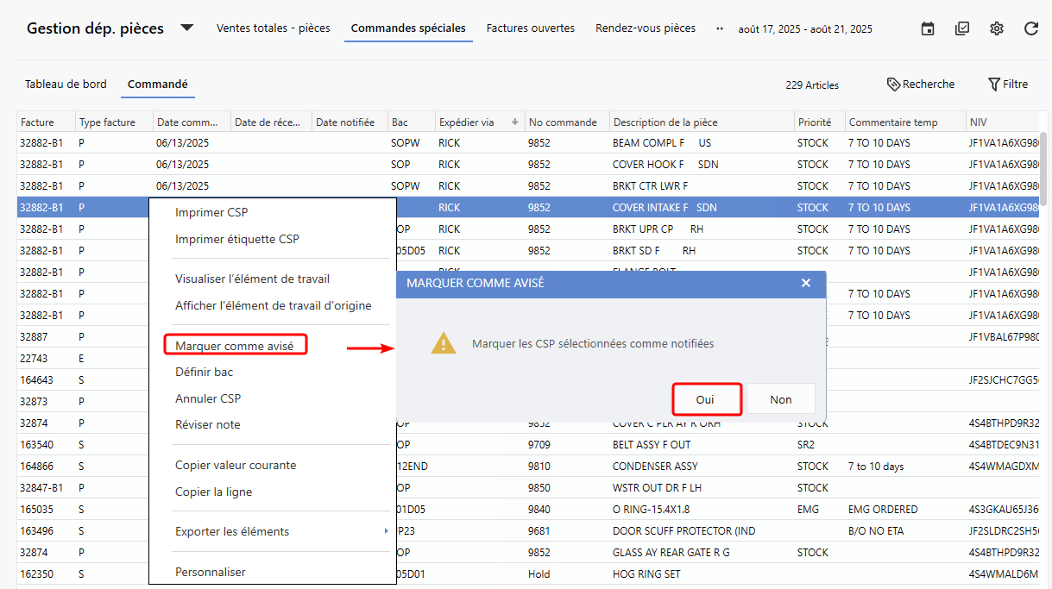1052x589 pixels.
Task: Close the Marquer comme avisé dialog
Action: tap(806, 283)
